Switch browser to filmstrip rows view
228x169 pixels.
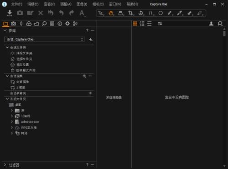(150, 24)
